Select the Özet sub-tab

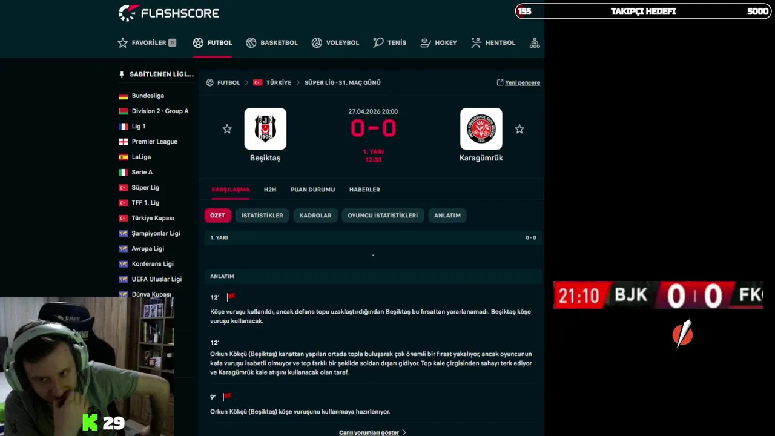(x=217, y=216)
